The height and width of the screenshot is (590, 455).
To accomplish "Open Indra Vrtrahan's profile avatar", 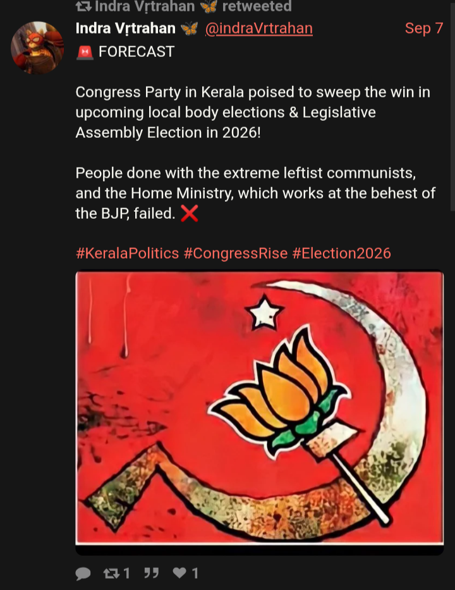I will (x=37, y=47).
